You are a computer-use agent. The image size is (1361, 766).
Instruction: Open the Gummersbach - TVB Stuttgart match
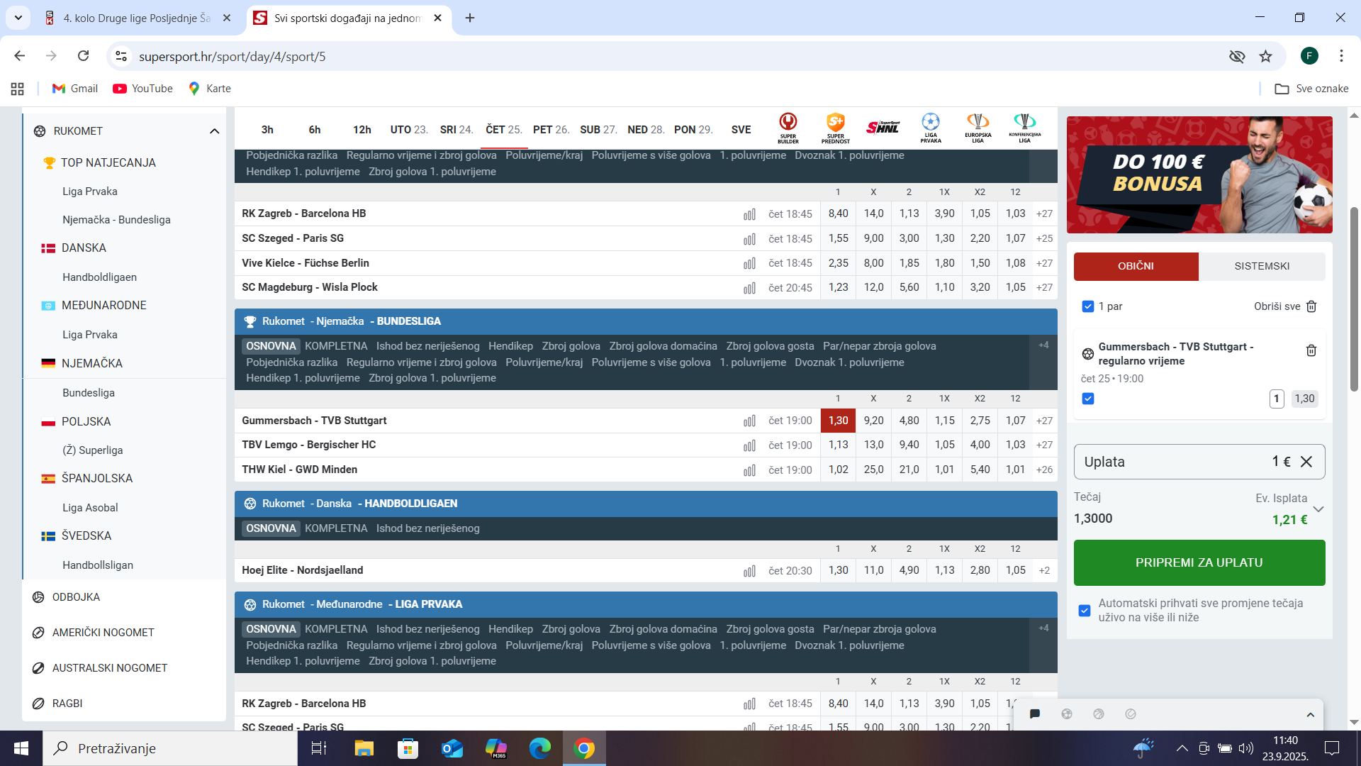click(x=314, y=421)
